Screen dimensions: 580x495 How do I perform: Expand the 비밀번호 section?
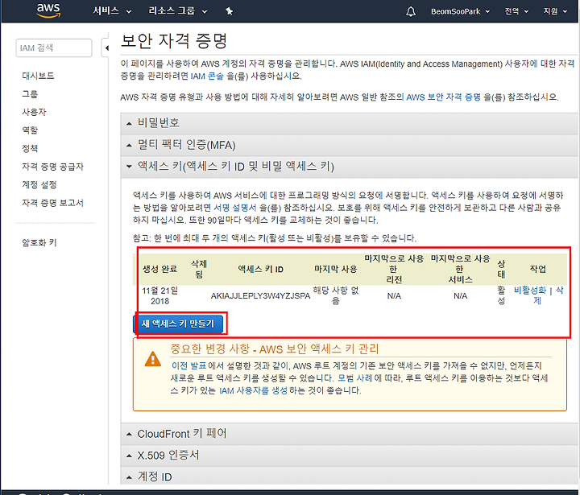point(349,123)
